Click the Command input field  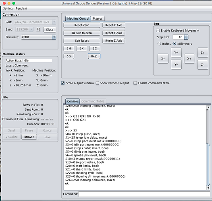click(144, 194)
